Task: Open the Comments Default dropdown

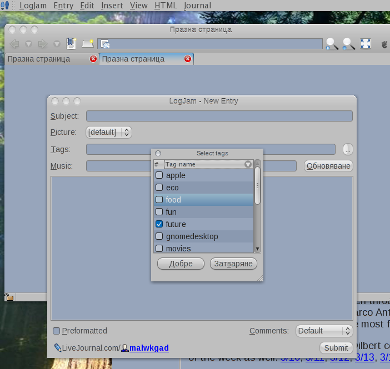Action: 324,331
